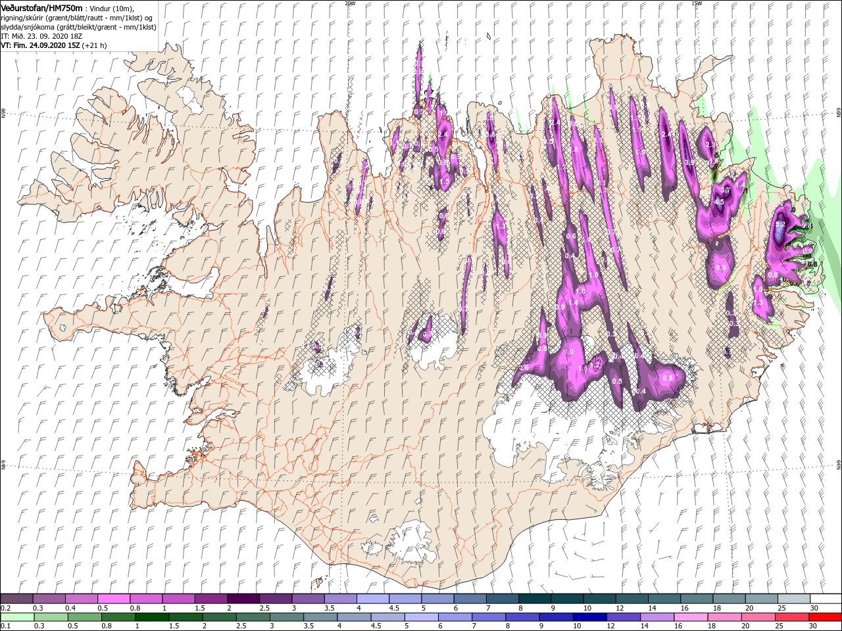Select the light pink 16 swatch in lower legend
Image resolution: width=842 pixels, height=631 pixels.
[689, 617]
